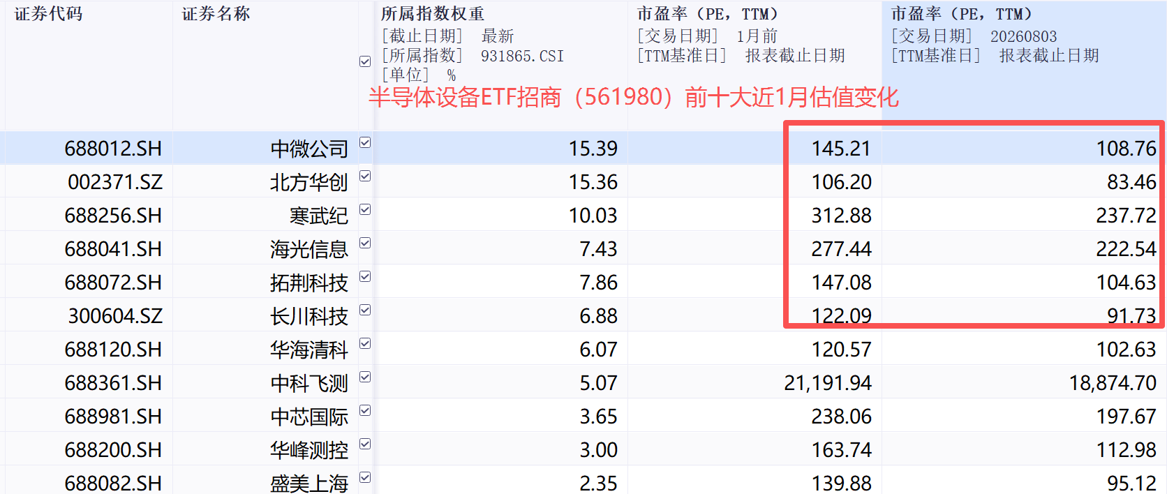Uncheck the checkbox for 中微公司
This screenshot has height=494, width=1167.
pyautogui.click(x=365, y=142)
